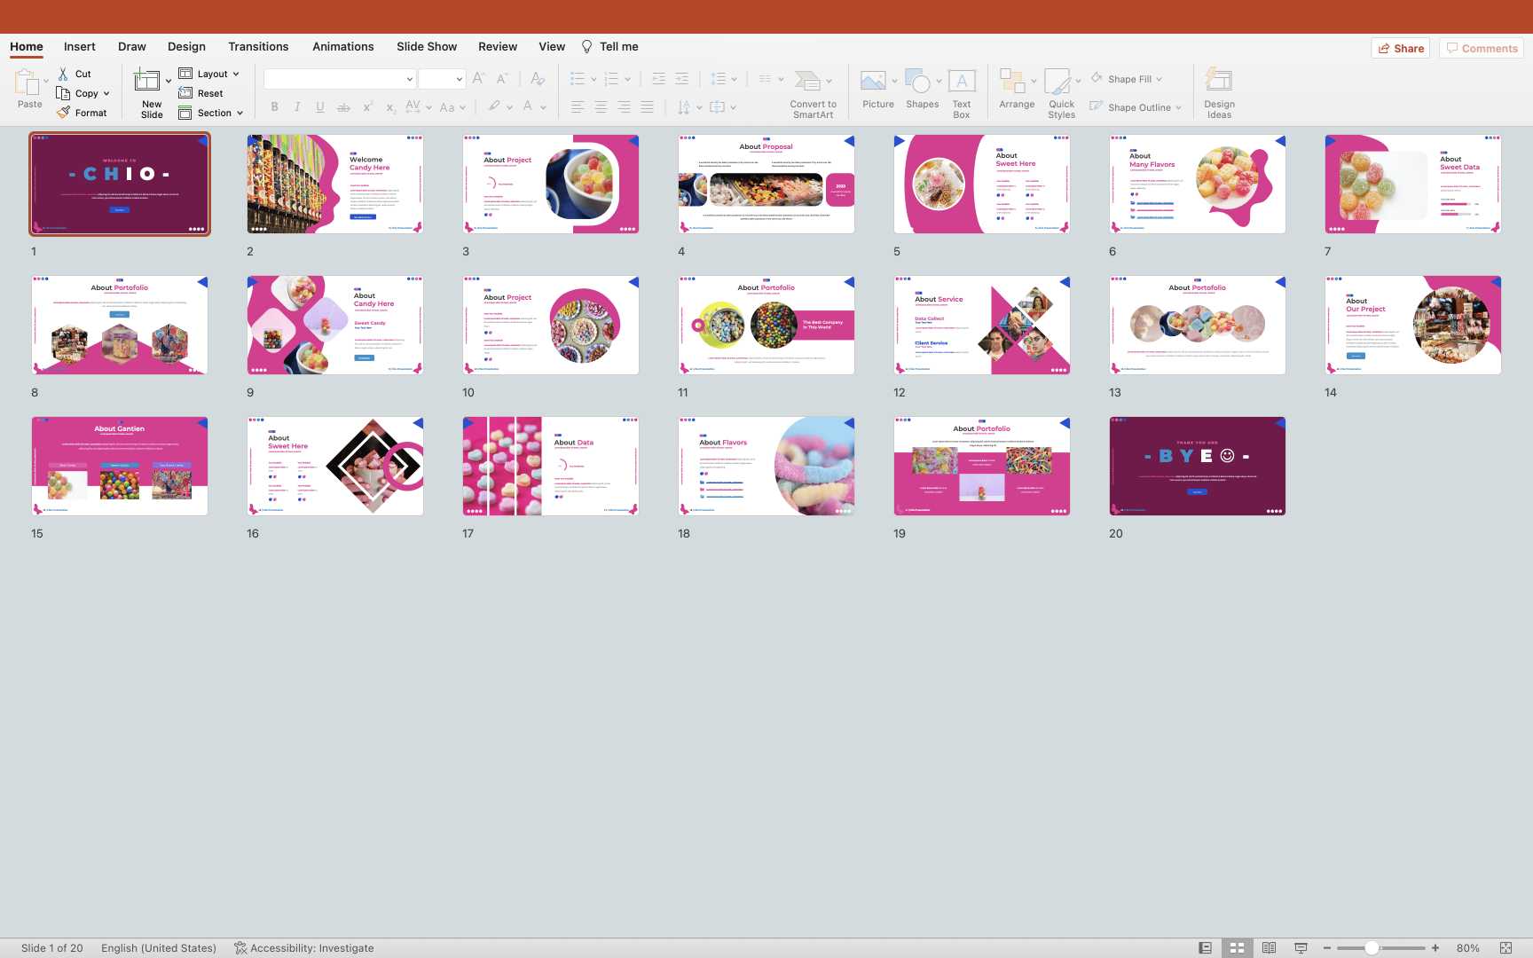Switch to Normal view in status bar

coord(1205,948)
